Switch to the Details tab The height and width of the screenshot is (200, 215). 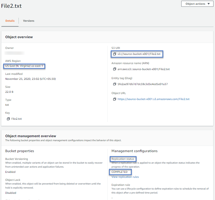10,21
